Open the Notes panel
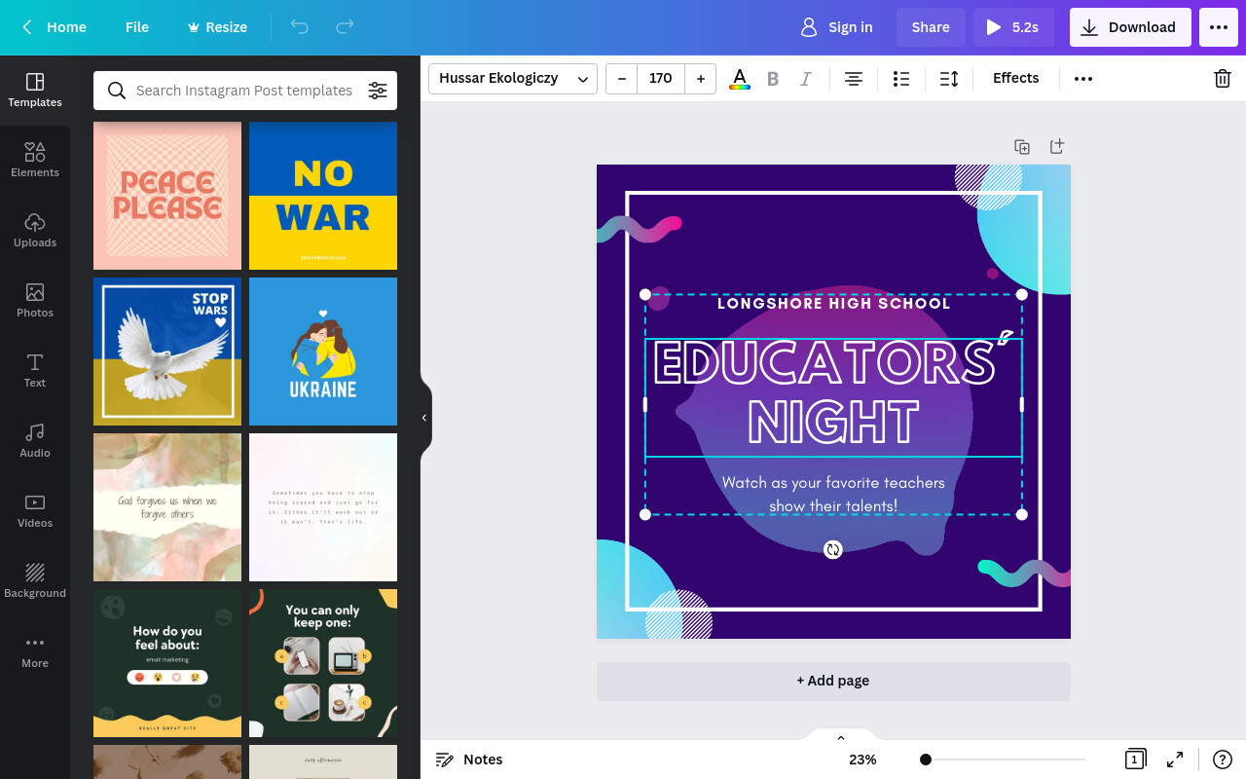This screenshot has width=1246, height=779. point(469,760)
